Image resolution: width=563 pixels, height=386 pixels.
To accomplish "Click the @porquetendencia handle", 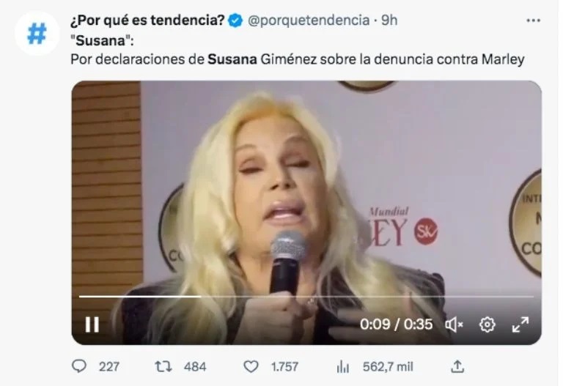I will pos(309,20).
